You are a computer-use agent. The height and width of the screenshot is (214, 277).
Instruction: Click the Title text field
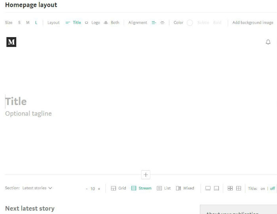point(16,101)
